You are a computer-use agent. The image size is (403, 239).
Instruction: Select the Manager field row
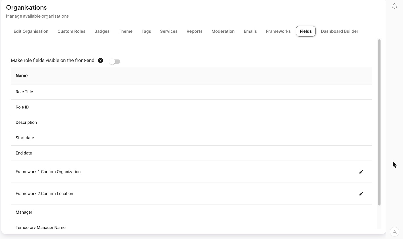191,213
